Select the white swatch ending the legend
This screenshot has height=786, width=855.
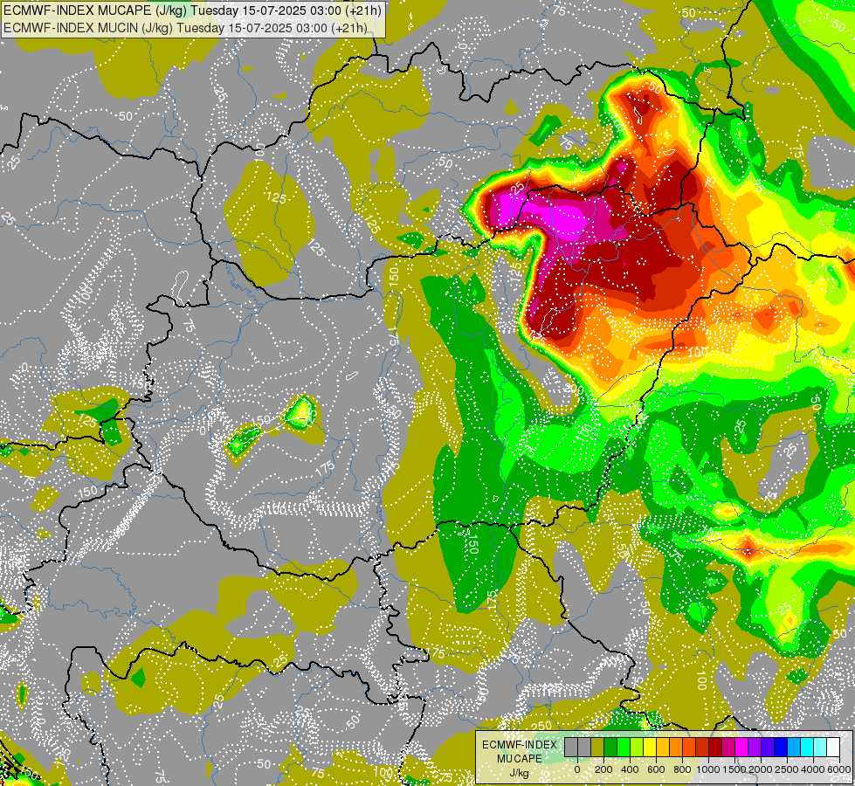tap(833, 748)
